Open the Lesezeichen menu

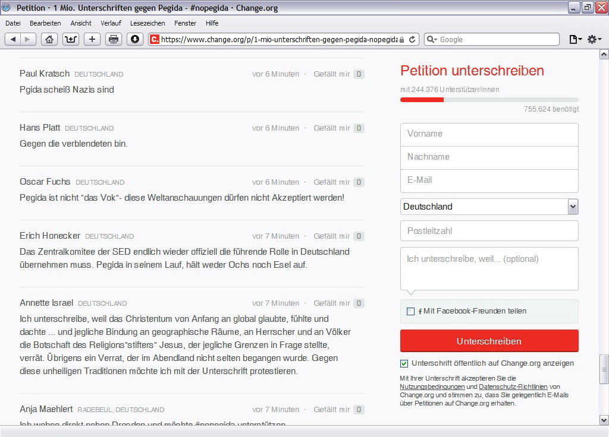pos(147,23)
